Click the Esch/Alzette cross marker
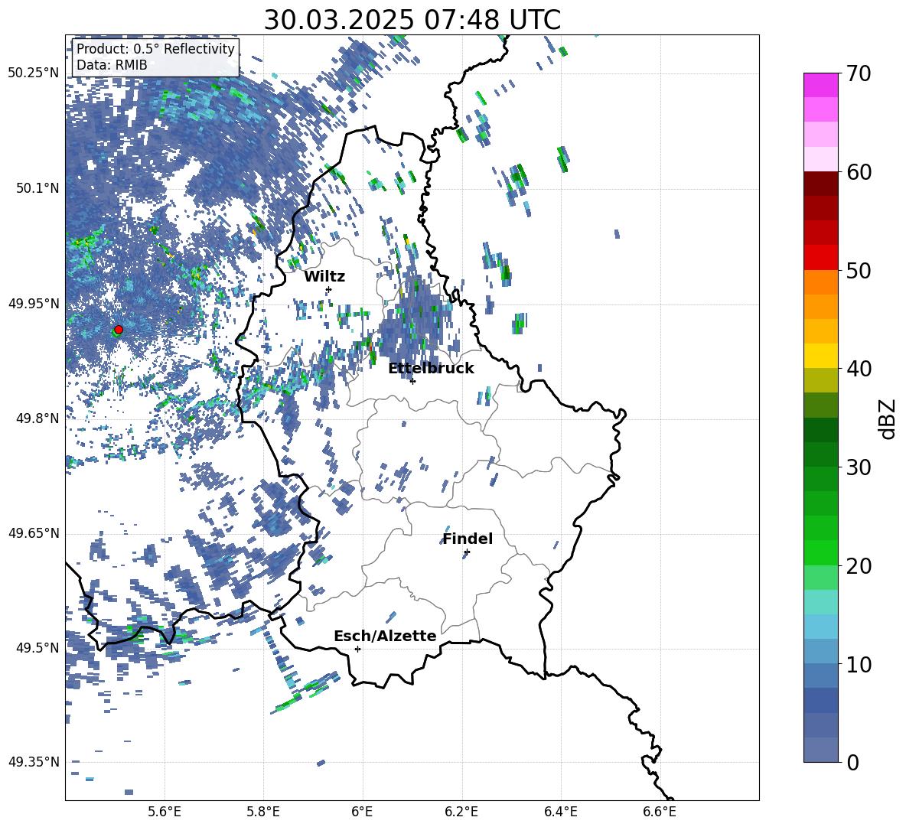 click(x=357, y=649)
